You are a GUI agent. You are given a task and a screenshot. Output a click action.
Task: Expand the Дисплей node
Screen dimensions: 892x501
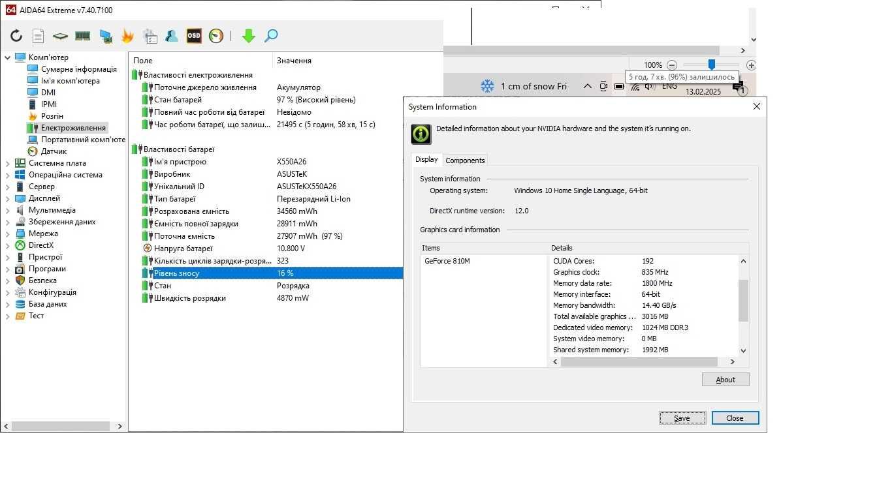pos(8,198)
